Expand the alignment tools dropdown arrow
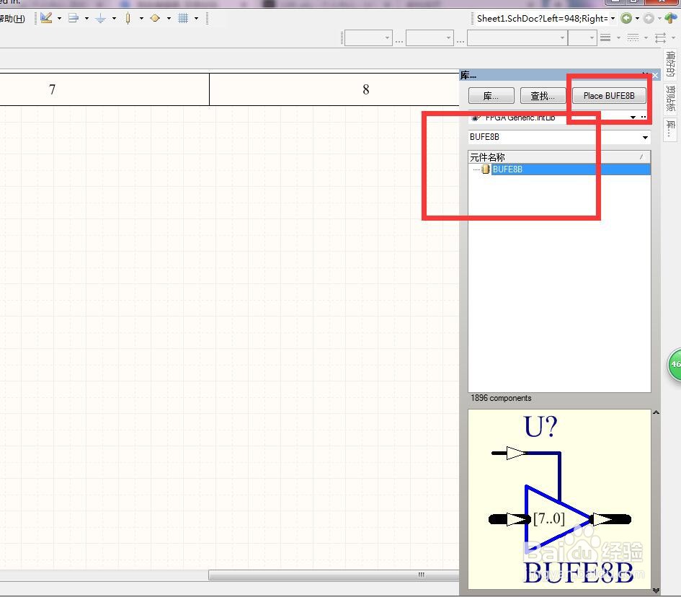This screenshot has height=597, width=681. [x=87, y=18]
